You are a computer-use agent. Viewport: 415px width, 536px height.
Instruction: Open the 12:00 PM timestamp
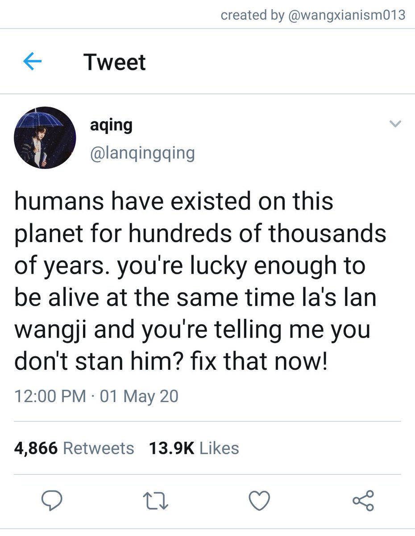point(50,396)
